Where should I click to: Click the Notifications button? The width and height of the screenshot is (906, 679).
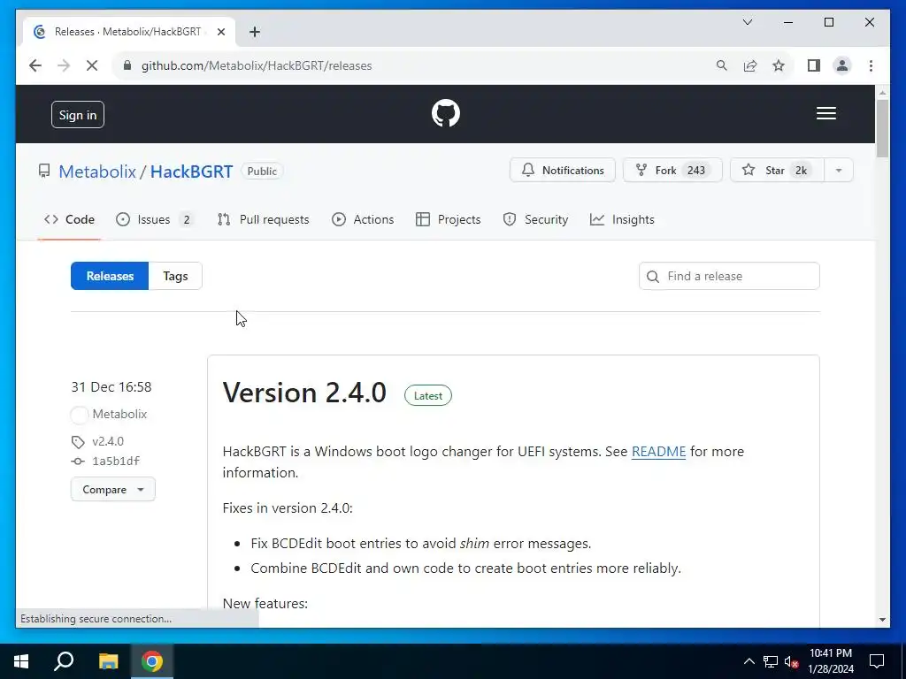(x=562, y=170)
